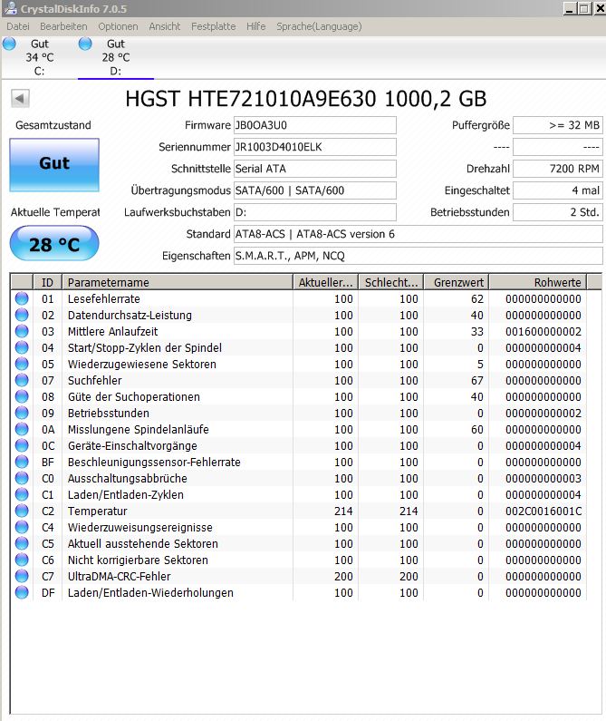
Task: Click status icon for Beschleunigungssensor-Fehlerrate
Action: tap(22, 462)
